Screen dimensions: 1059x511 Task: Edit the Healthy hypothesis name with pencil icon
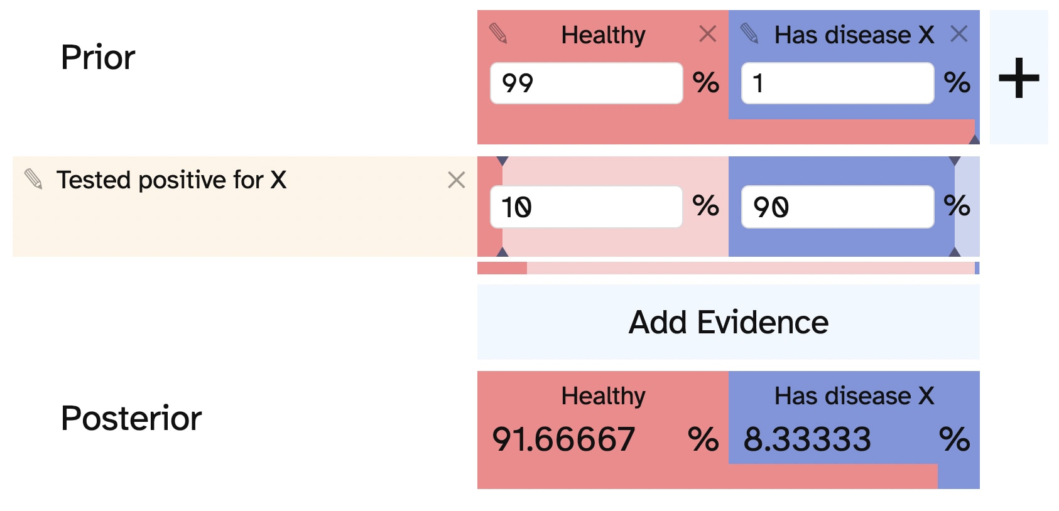pyautogui.click(x=498, y=33)
